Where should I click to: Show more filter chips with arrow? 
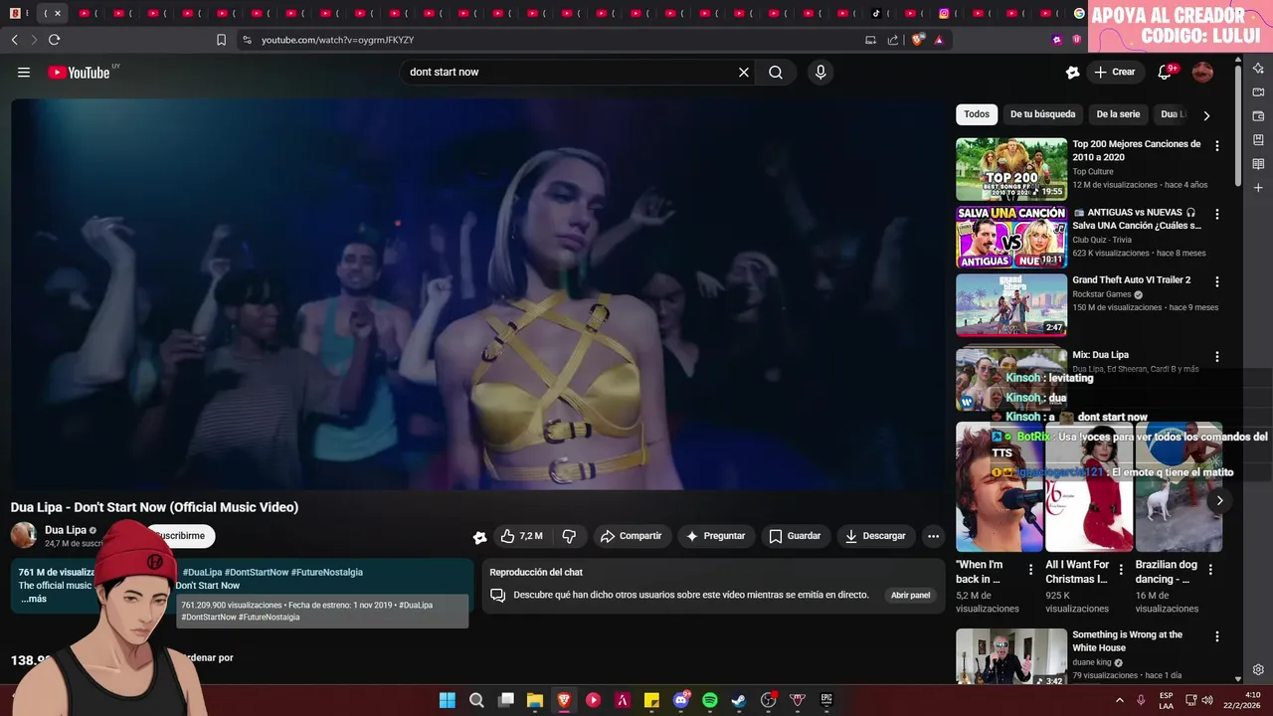(x=1206, y=115)
